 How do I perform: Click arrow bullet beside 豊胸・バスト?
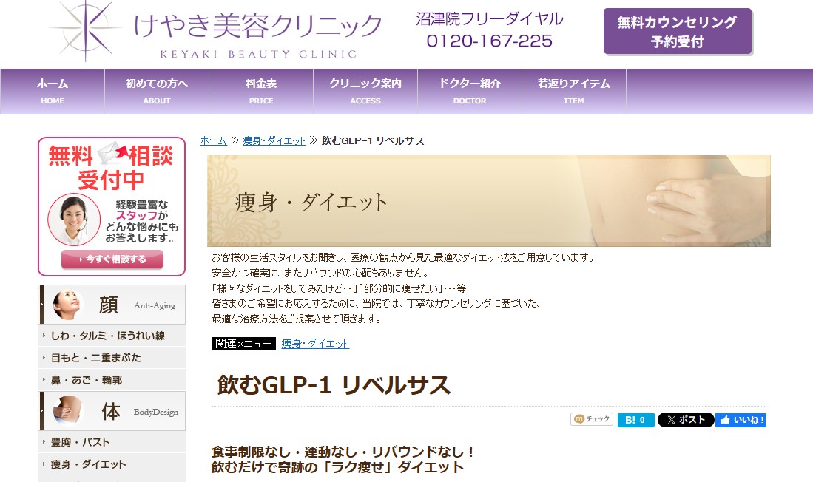(44, 442)
